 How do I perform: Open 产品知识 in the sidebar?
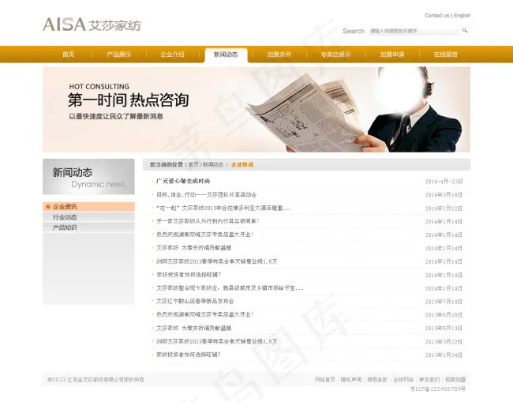65,227
